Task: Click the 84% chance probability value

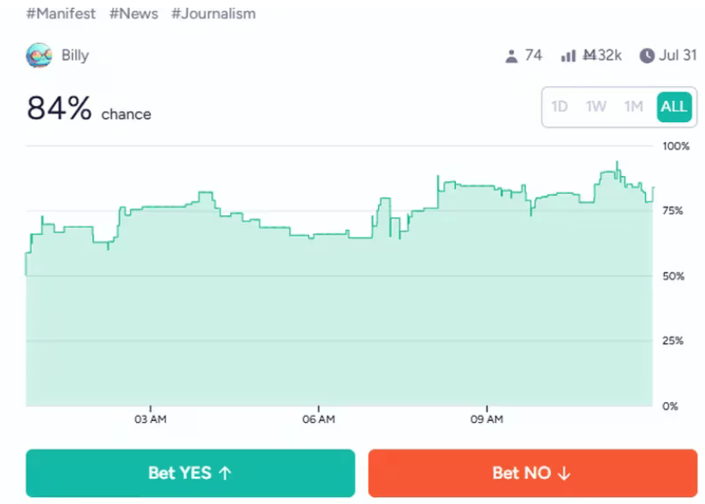Action: pos(60,108)
